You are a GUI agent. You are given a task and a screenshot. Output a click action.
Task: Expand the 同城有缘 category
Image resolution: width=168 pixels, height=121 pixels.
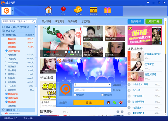click(6, 66)
